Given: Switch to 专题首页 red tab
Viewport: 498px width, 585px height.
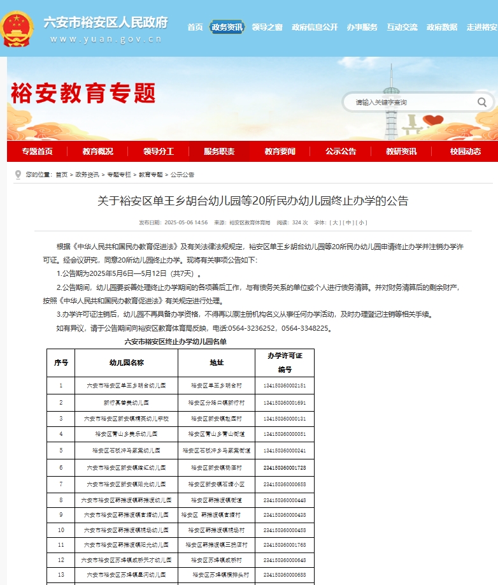Looking at the screenshot, I should tap(37, 152).
